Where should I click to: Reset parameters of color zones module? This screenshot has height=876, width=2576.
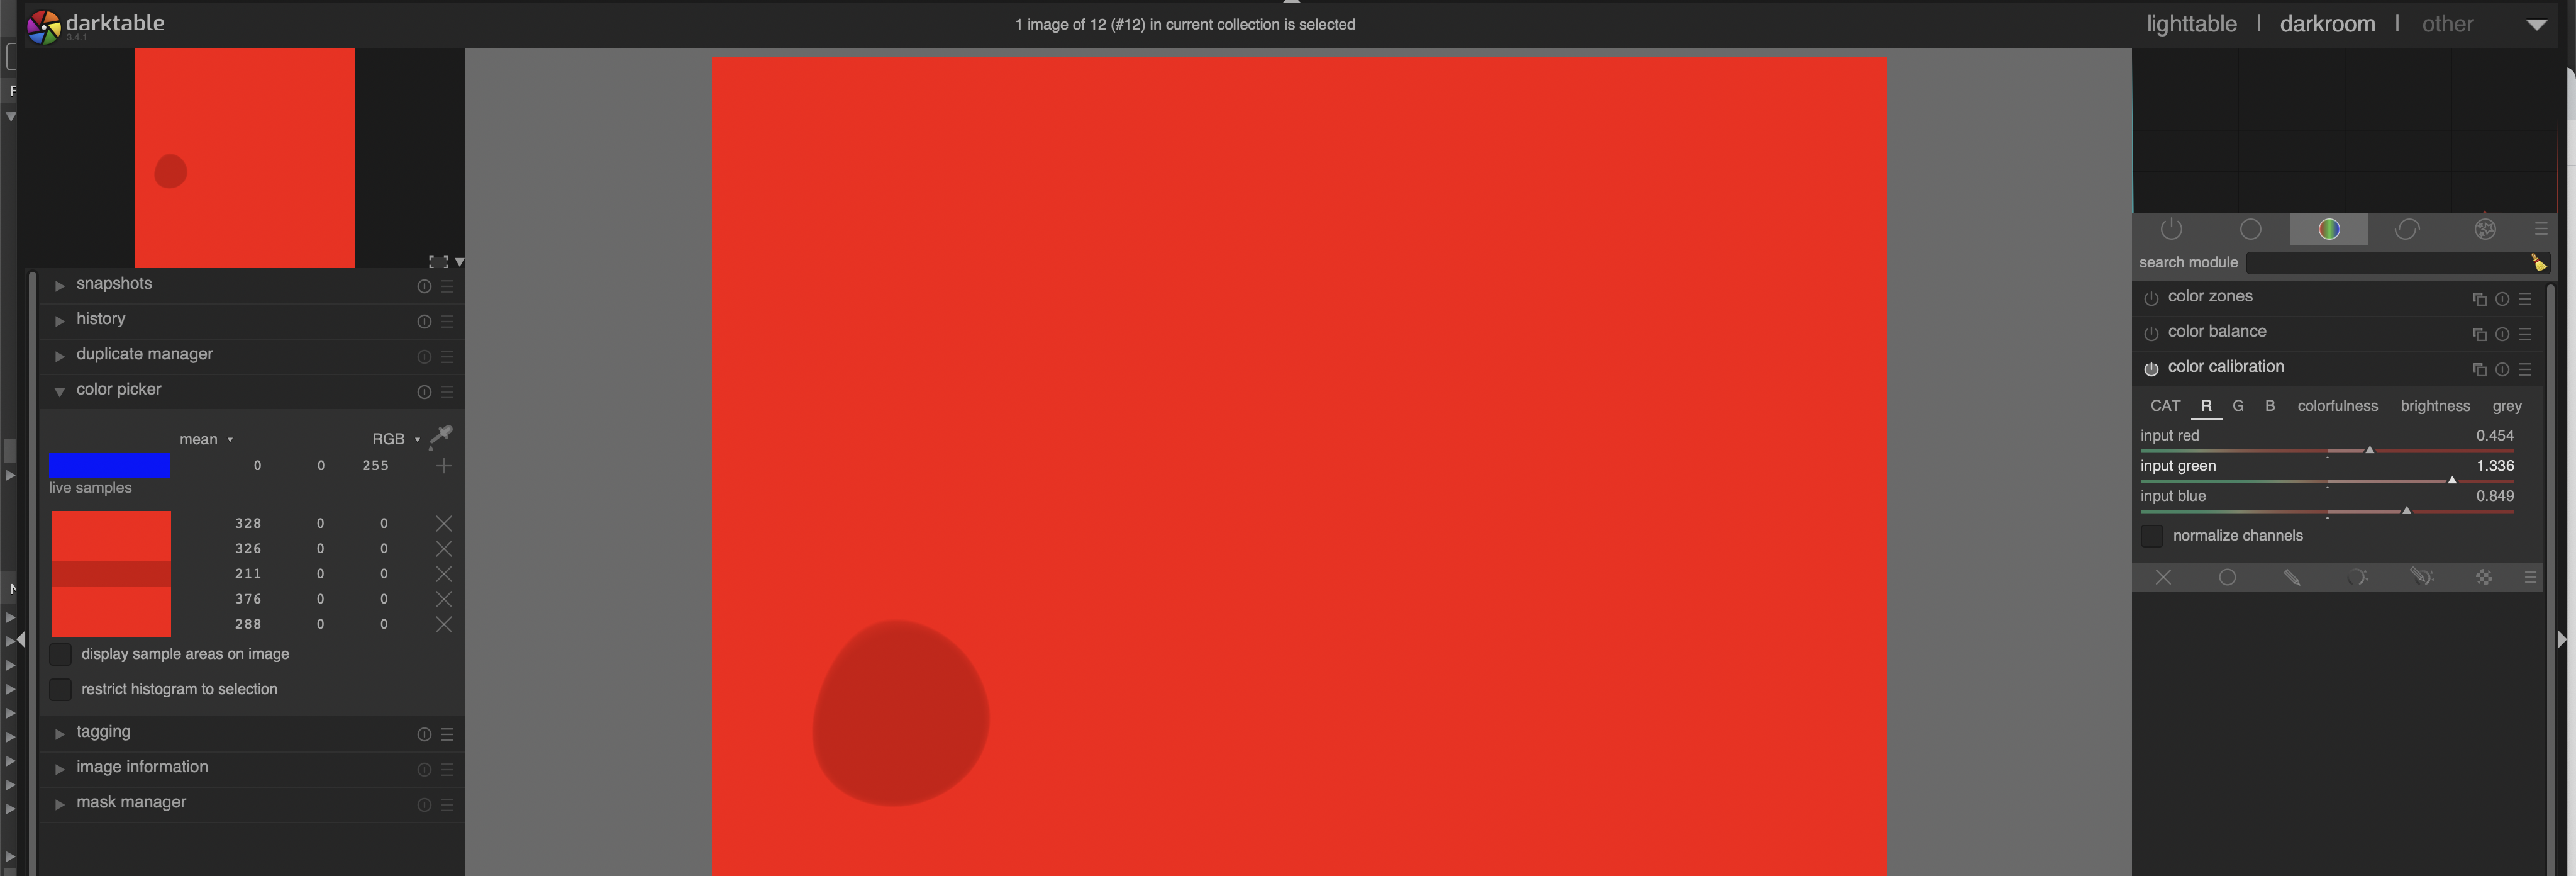(2501, 298)
